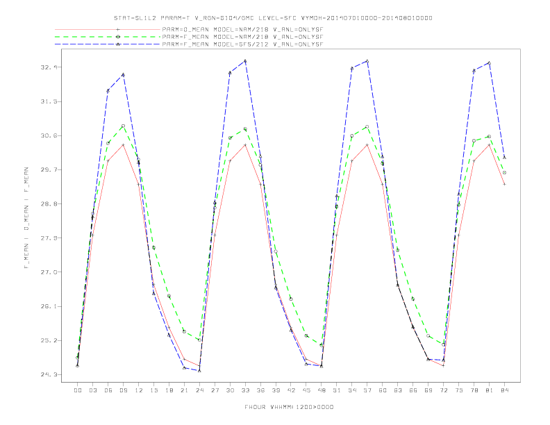550x425 pixels.
Task: Click x-axis tick label 24
Action: [x=199, y=390]
